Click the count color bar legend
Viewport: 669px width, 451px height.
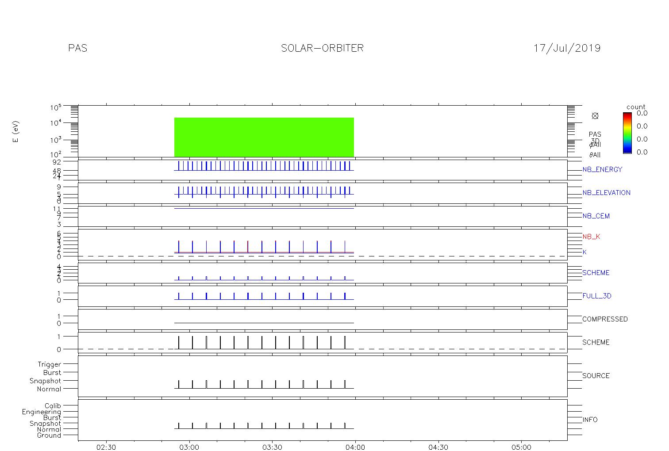tap(627, 133)
